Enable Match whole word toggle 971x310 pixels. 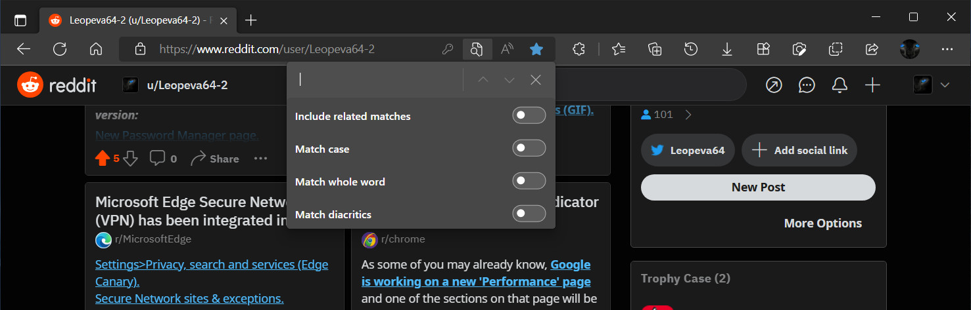pyautogui.click(x=529, y=182)
